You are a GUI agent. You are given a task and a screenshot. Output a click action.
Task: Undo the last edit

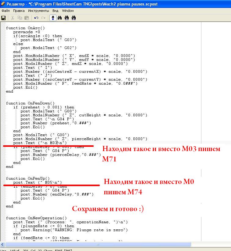click(x=36, y=18)
